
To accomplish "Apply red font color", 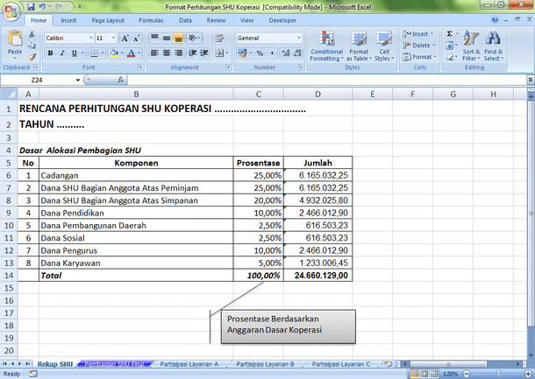I will tap(131, 53).
